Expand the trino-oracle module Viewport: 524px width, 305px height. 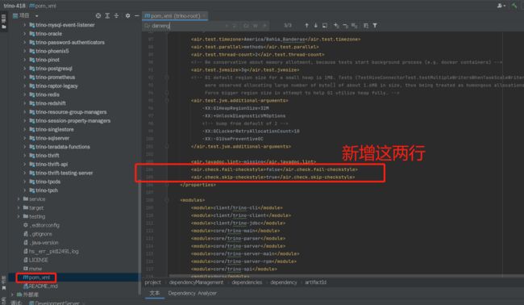pos(24,33)
